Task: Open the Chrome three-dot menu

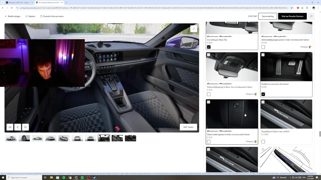Action: 318,8
